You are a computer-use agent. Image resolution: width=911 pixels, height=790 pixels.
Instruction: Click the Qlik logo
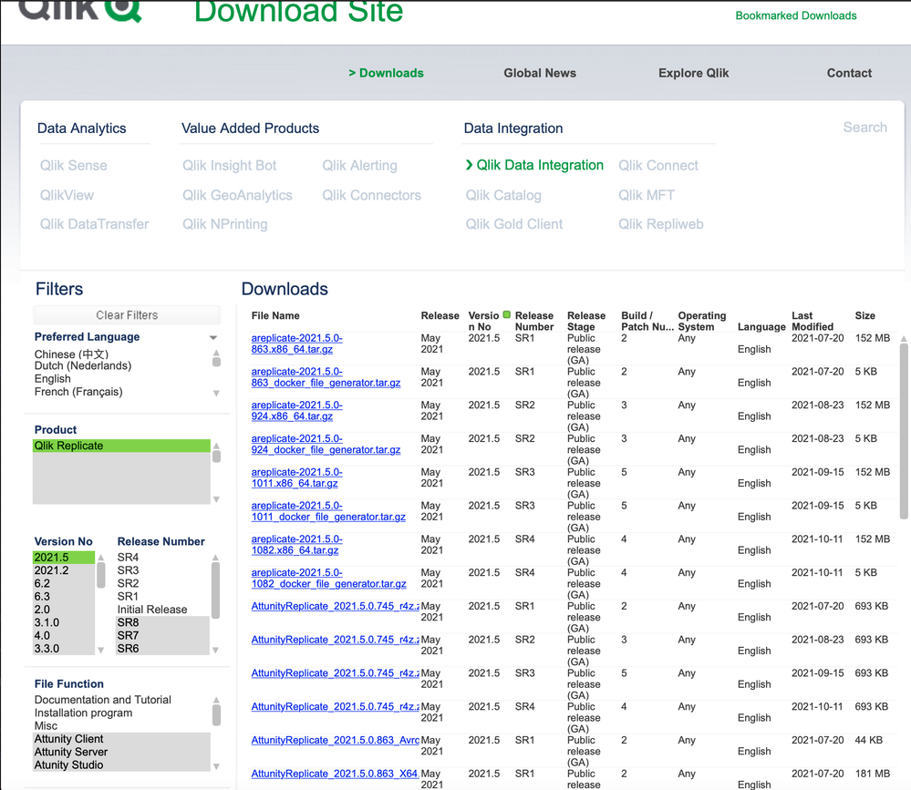click(x=80, y=11)
